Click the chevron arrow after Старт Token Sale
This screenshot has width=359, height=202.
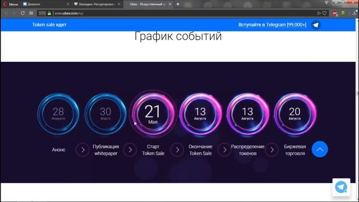[x=177, y=150]
